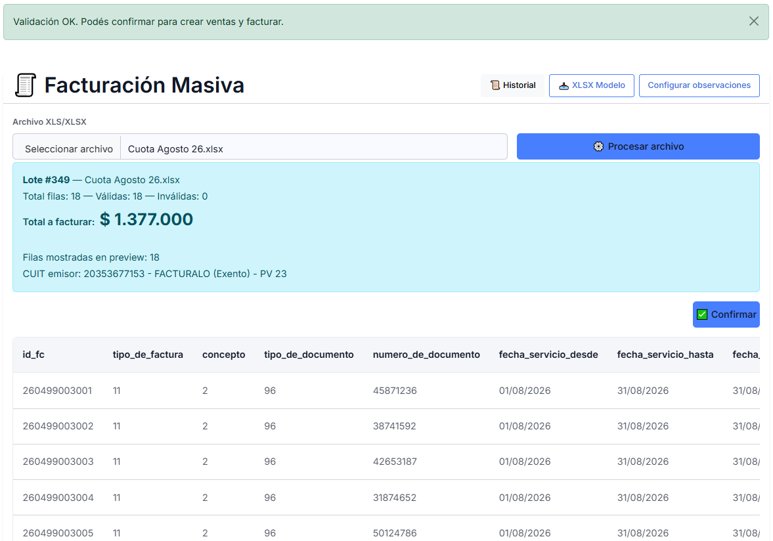Click the download tray icon in XLSX Modelo
This screenshot has height=541, width=773.
pyautogui.click(x=563, y=86)
